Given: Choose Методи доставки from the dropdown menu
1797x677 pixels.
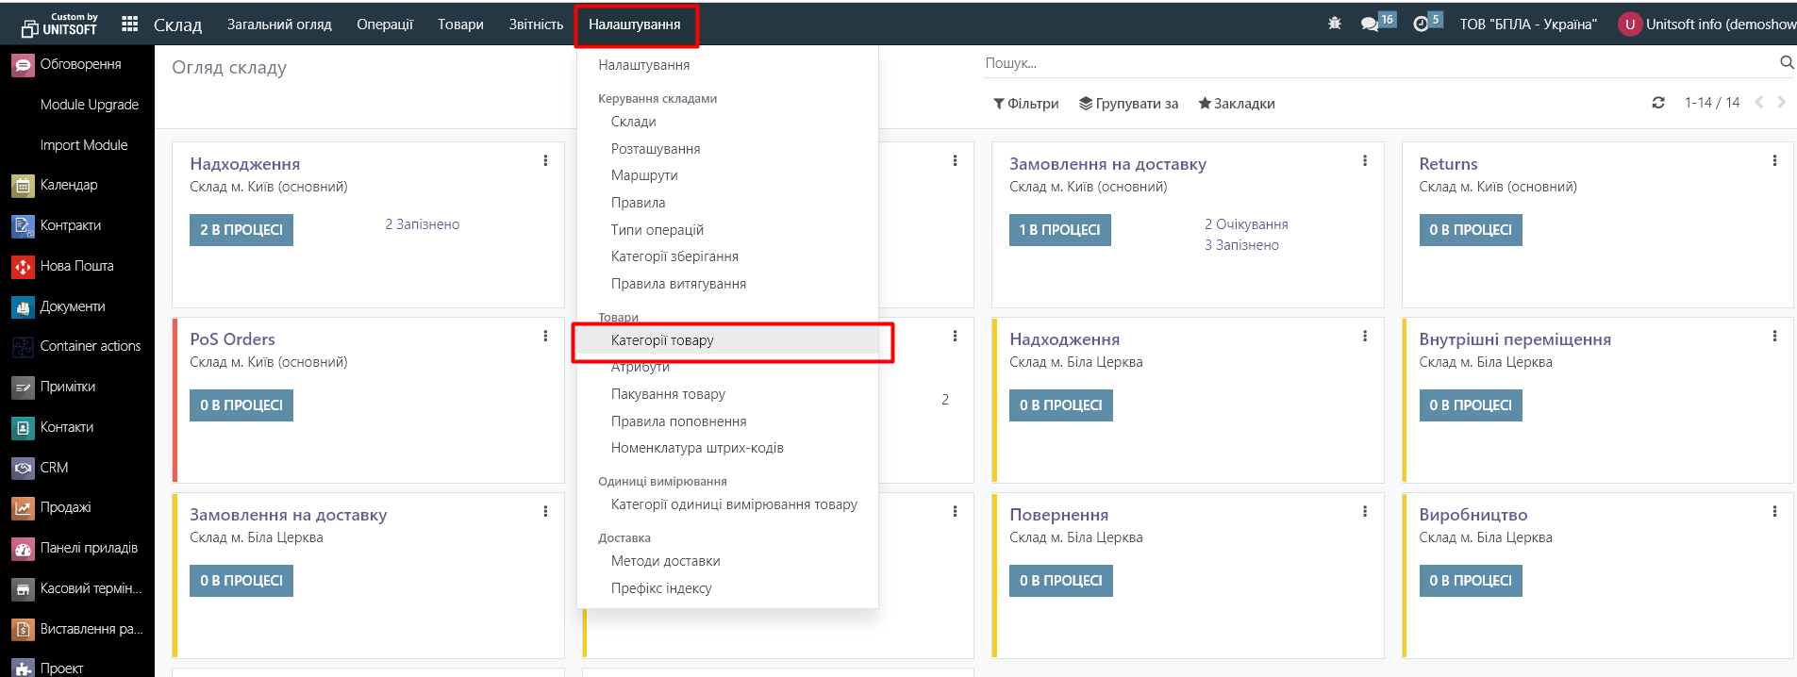Looking at the screenshot, I should (x=665, y=561).
